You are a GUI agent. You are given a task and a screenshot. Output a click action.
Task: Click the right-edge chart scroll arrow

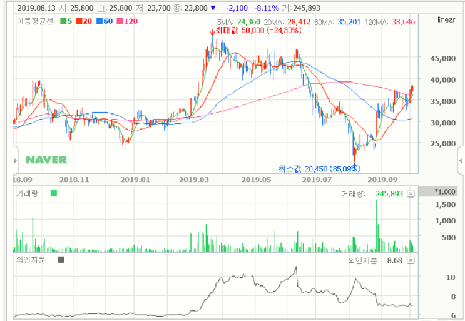tap(461, 161)
